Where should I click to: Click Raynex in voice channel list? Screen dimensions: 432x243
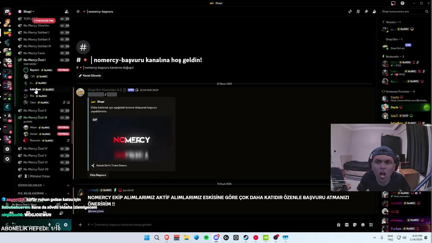34,70
